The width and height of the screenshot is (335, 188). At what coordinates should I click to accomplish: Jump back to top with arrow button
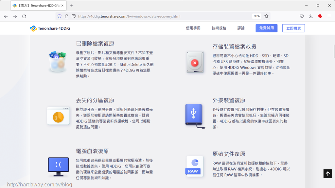328,174
